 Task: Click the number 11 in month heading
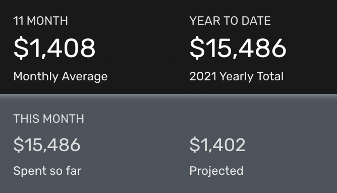click(19, 21)
